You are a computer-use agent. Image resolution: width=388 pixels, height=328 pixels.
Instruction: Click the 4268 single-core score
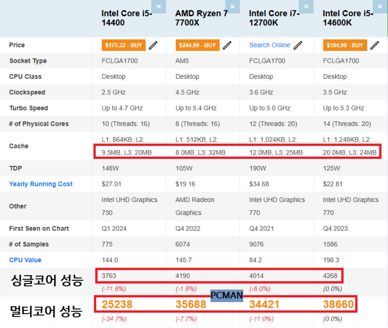[330, 276]
